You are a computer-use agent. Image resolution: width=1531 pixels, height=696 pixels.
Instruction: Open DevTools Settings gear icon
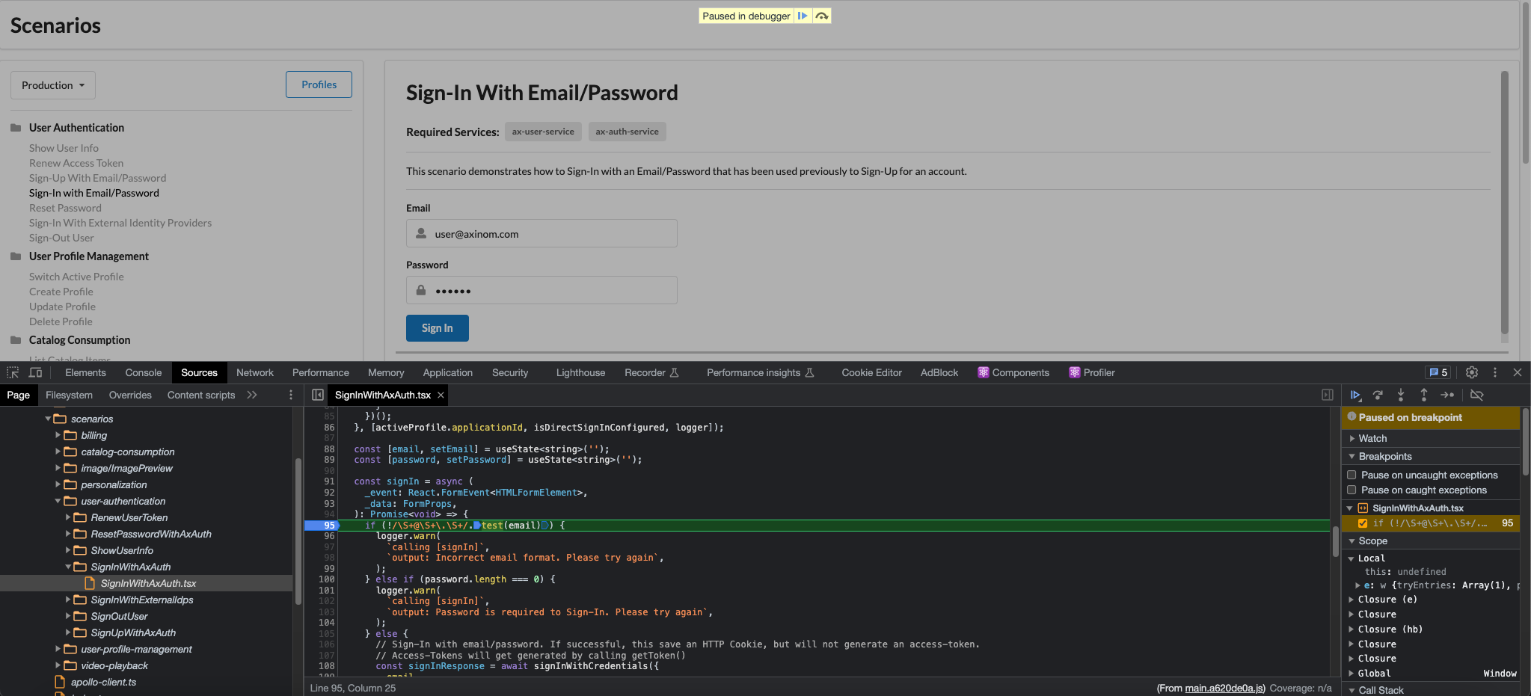[x=1472, y=372]
